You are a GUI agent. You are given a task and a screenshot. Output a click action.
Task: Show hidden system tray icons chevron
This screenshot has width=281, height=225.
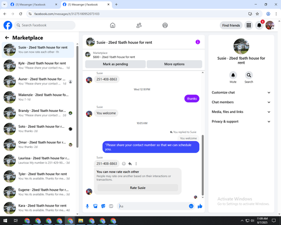tap(242, 220)
